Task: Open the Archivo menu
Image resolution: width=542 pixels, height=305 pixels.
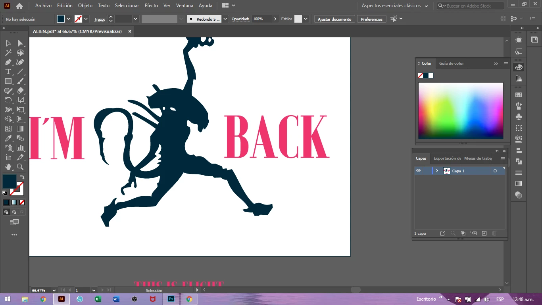Action: [x=43, y=6]
